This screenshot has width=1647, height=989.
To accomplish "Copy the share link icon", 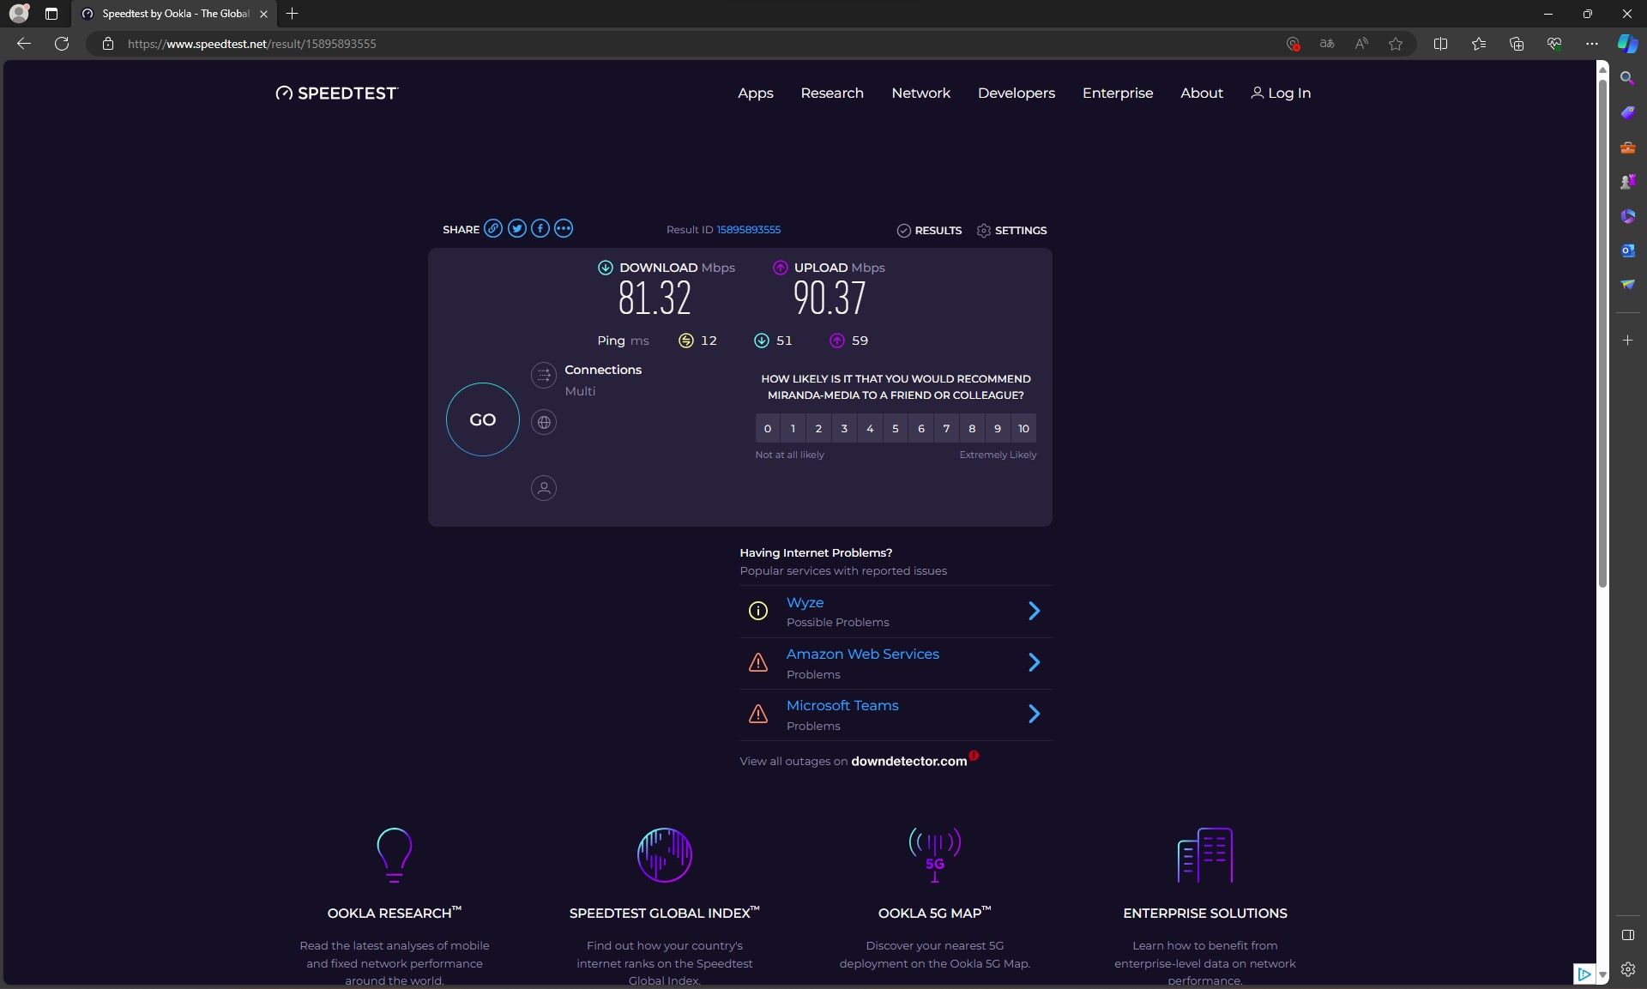I will pos(493,228).
